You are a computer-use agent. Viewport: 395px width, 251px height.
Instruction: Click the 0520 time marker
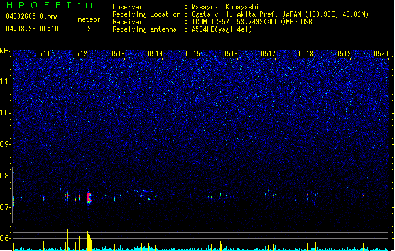click(381, 54)
